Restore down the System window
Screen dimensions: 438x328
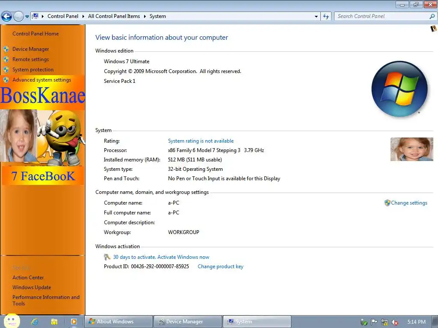click(416, 4)
